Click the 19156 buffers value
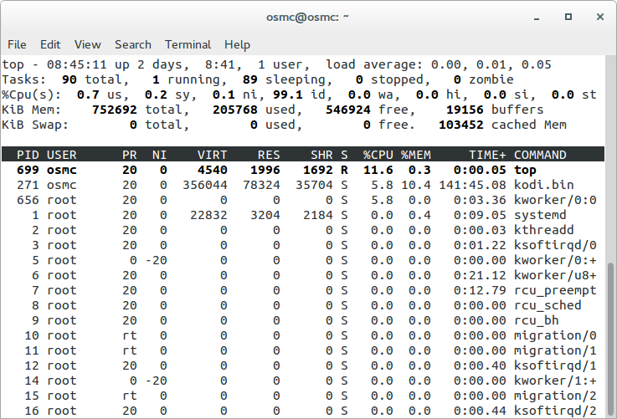 coord(465,110)
